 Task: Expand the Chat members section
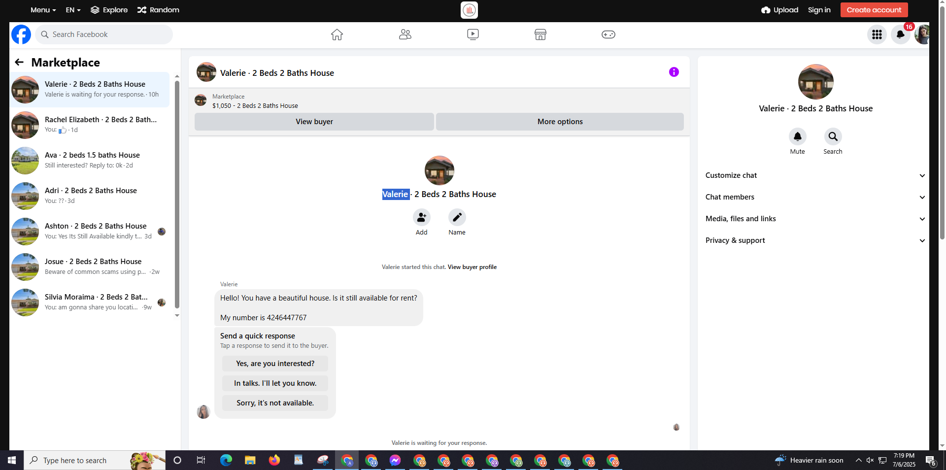(x=815, y=197)
